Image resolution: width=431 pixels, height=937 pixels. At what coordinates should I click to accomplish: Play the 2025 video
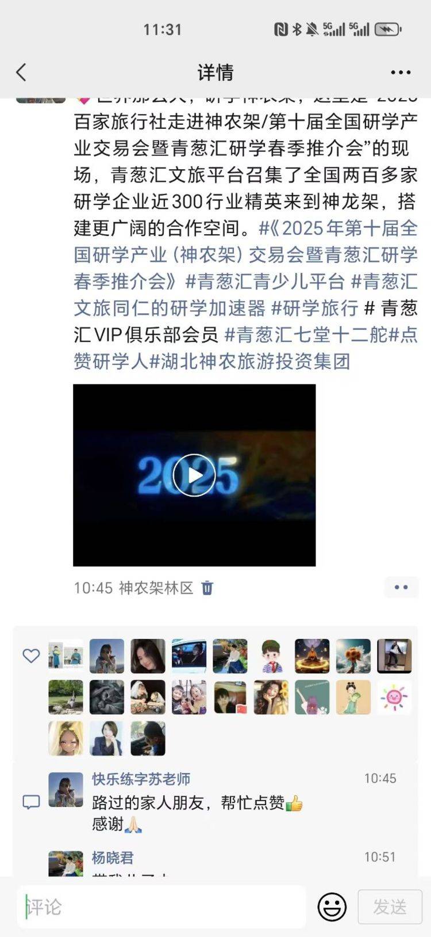pyautogui.click(x=194, y=475)
